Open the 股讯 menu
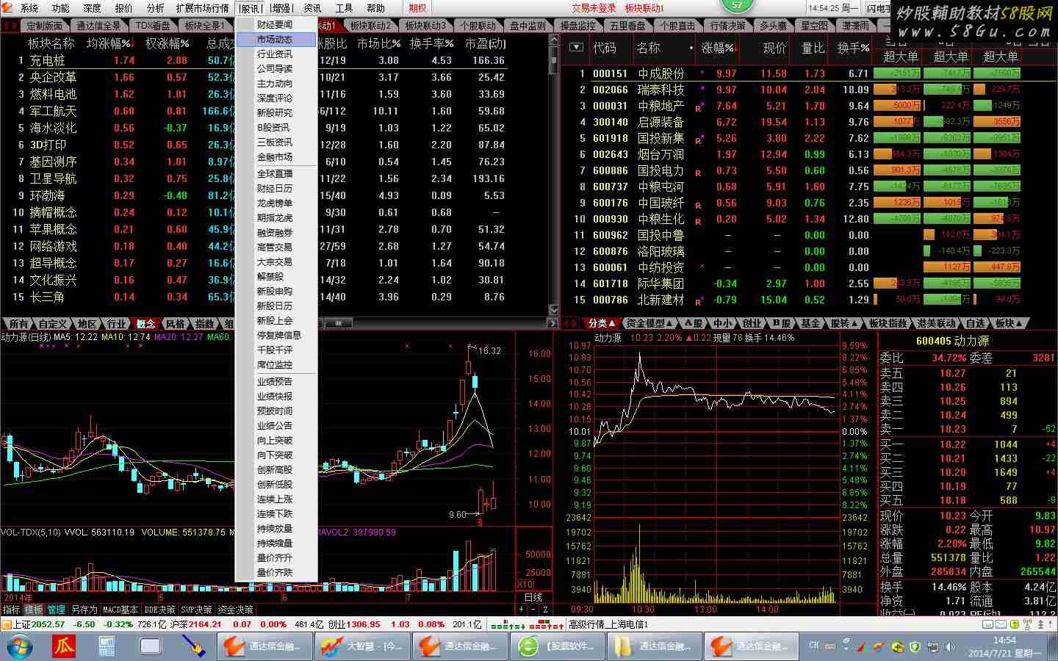Viewport: 1058px width, 661px height. [251, 8]
